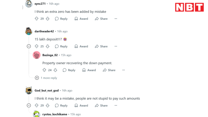Upvote darthwader42's 15 lakh deposit comment
This screenshot has height=117, width=208.
pyautogui.click(x=37, y=46)
